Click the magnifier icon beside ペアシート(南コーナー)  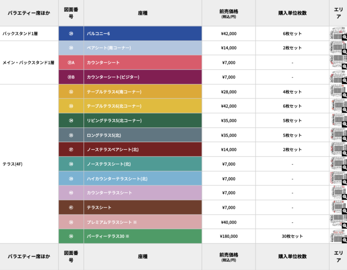click(344, 52)
